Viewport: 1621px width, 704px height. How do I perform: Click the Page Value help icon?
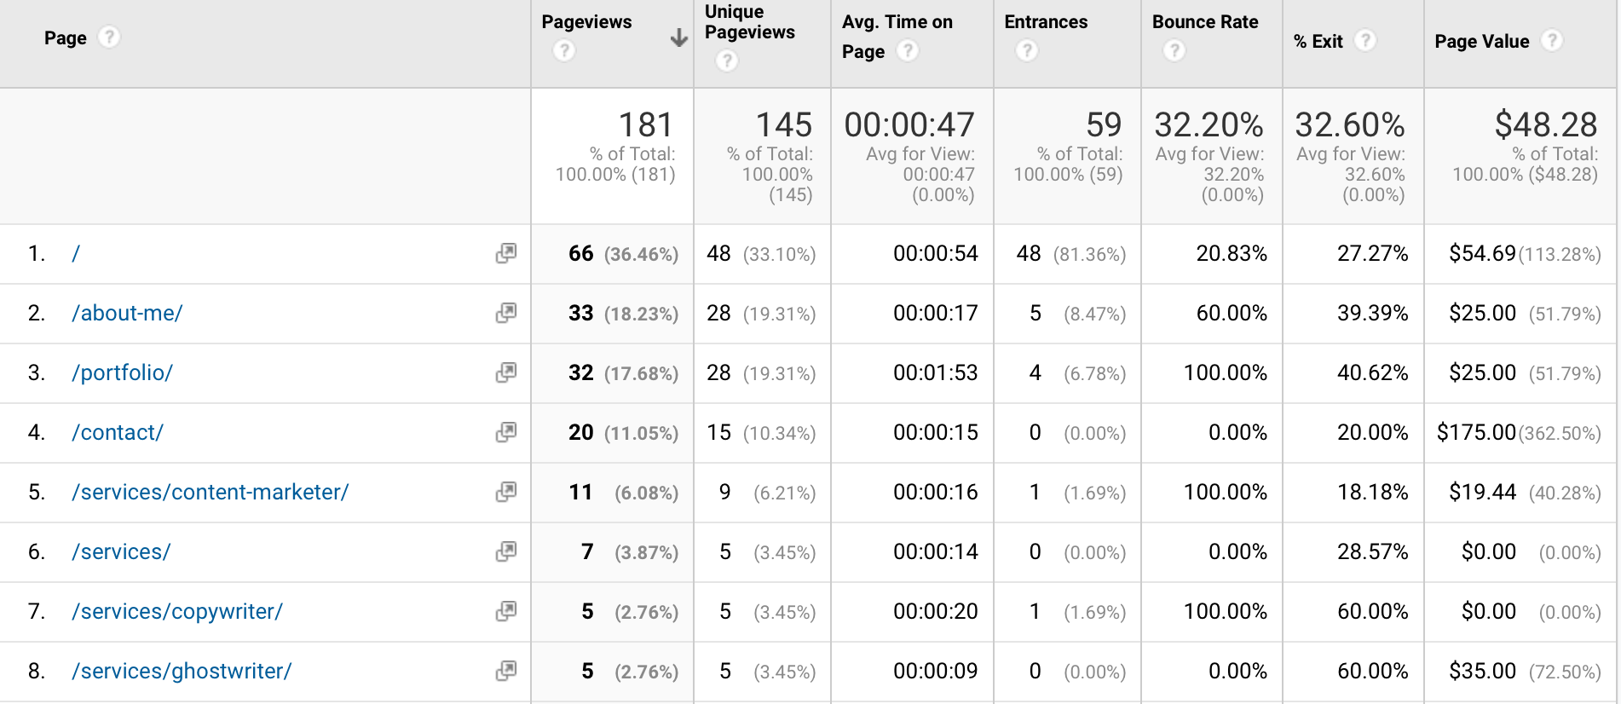coord(1554,41)
